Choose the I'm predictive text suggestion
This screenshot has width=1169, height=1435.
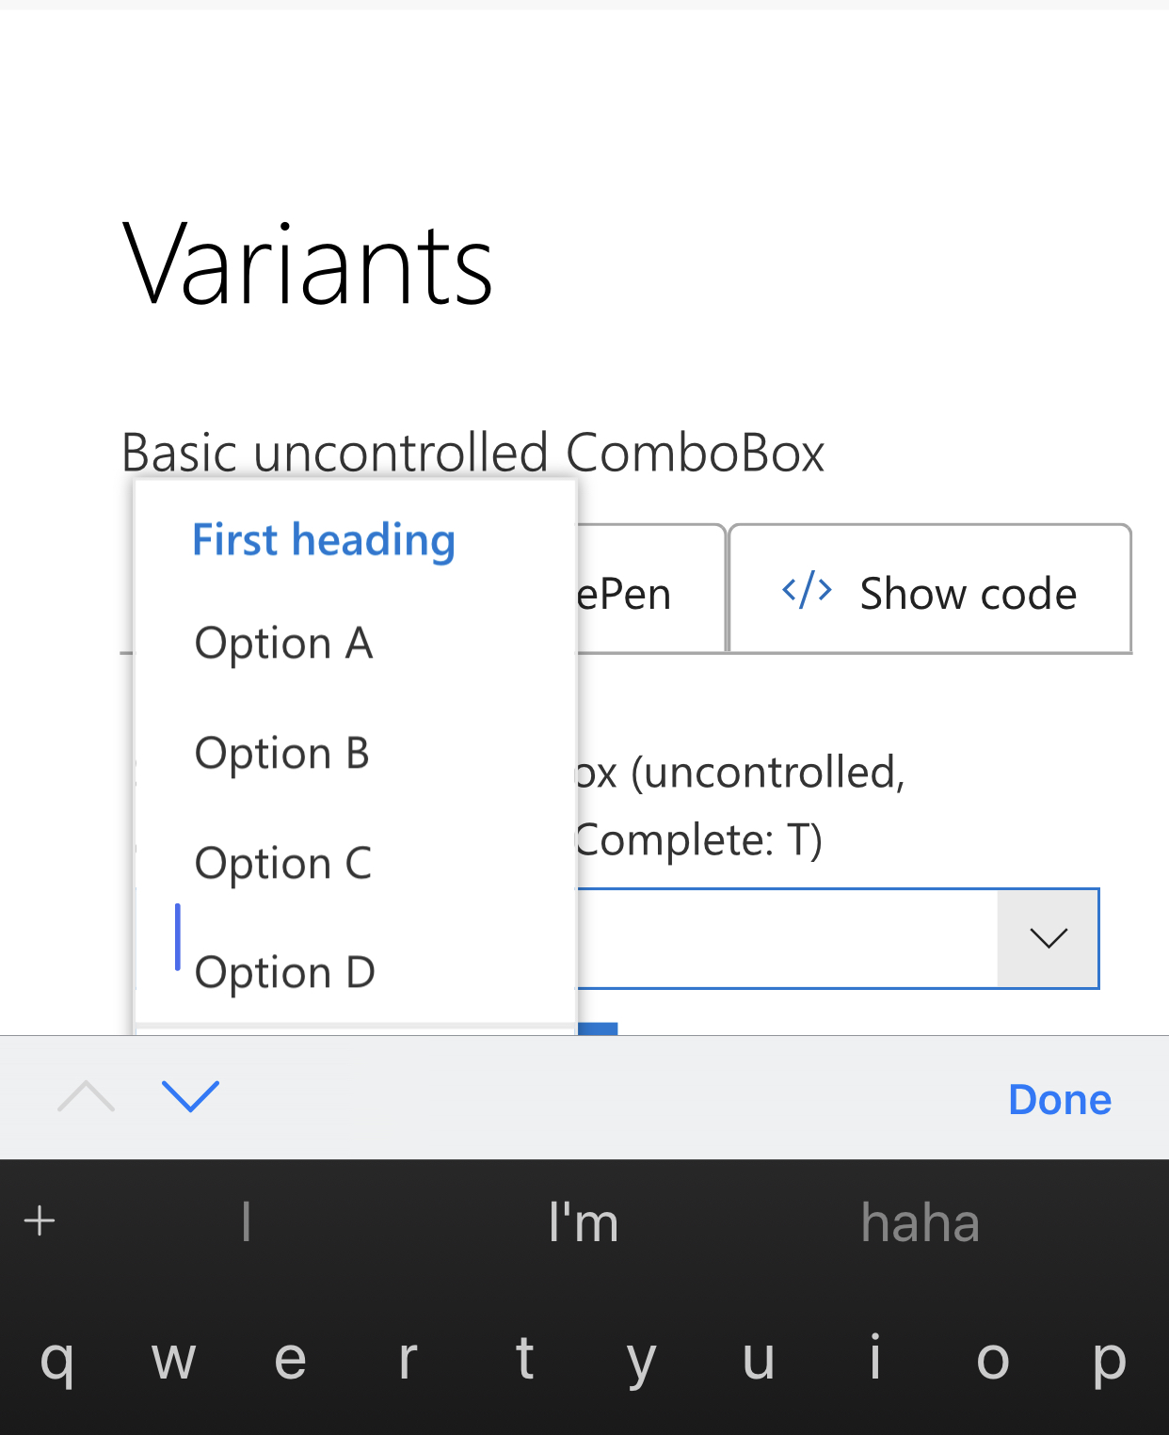pos(583,1220)
